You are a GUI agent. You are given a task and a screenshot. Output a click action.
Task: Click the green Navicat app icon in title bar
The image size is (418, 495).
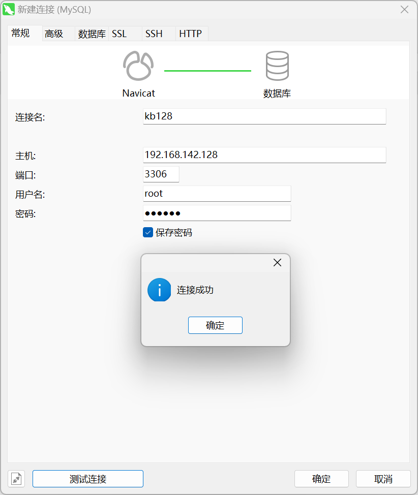(x=9, y=10)
